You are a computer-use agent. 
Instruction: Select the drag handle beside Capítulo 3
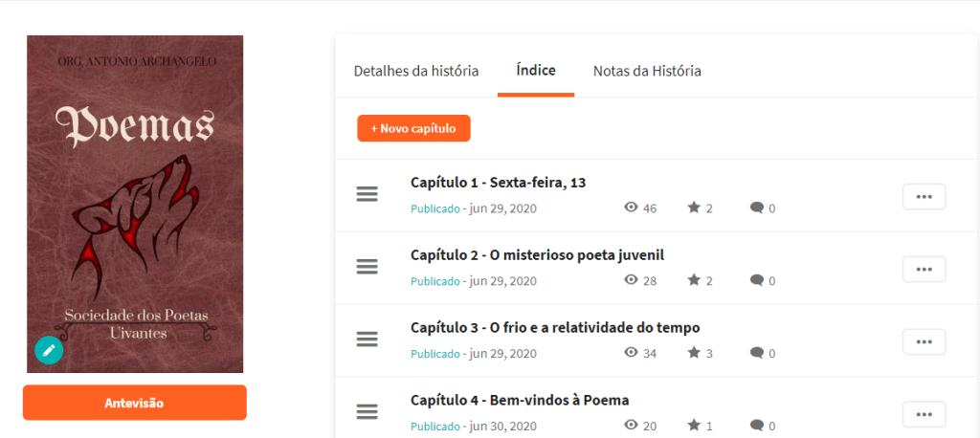coord(367,339)
